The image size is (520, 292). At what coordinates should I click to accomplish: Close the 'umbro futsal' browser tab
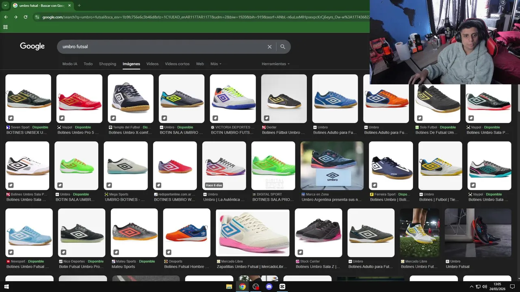coord(69,6)
